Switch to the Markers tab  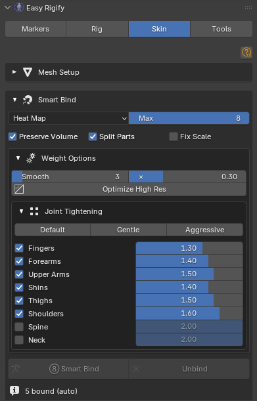(x=35, y=29)
